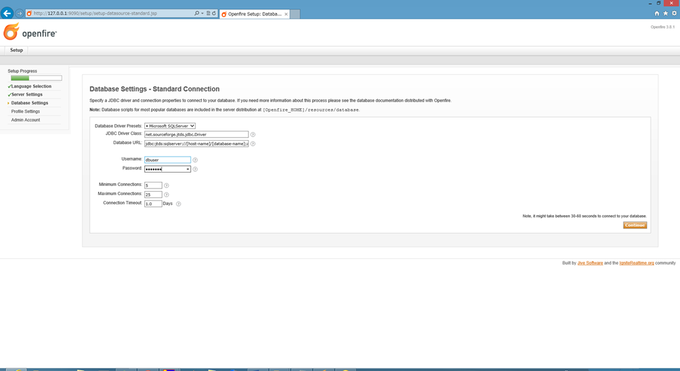Open browser Tools gear icon
The width and height of the screenshot is (680, 371).
(674, 13)
